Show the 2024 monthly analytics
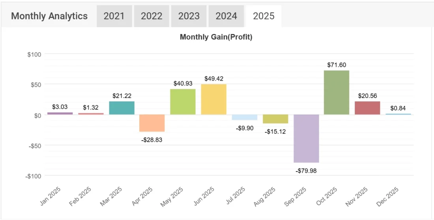The width and height of the screenshot is (434, 220). pyautogui.click(x=226, y=16)
